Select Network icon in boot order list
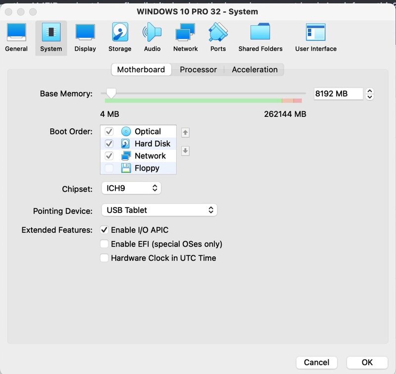The width and height of the screenshot is (396, 374). click(x=126, y=156)
